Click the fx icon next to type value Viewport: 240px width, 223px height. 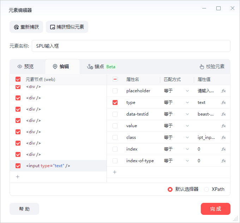point(223,102)
